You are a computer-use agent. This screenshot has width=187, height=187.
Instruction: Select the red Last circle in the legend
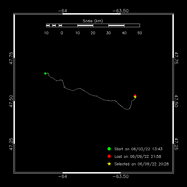tap(109, 156)
